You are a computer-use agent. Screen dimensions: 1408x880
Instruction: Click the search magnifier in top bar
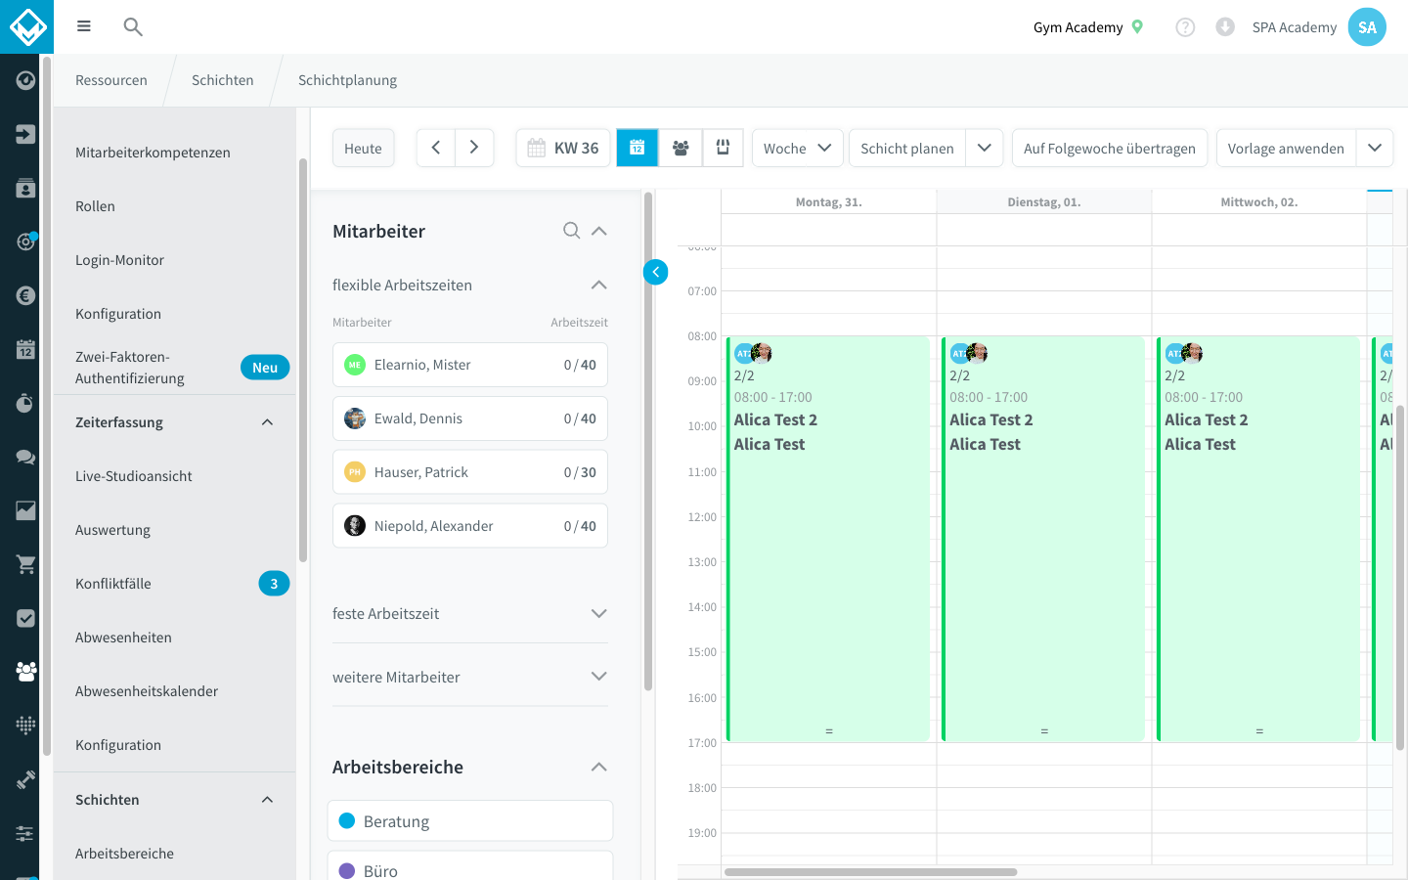tap(133, 27)
